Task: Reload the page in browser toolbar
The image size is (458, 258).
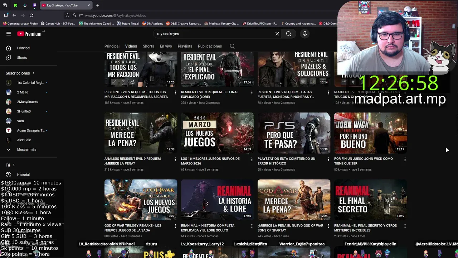Action: coord(31,15)
